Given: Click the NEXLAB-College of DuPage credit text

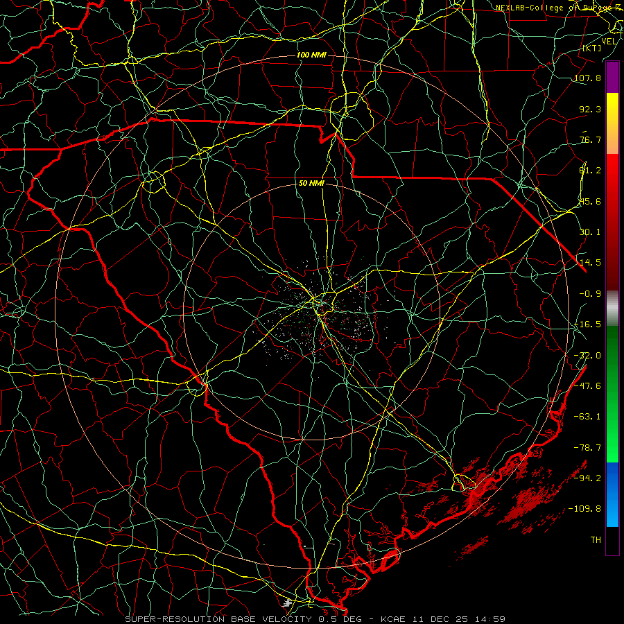Looking at the screenshot, I should point(559,8).
